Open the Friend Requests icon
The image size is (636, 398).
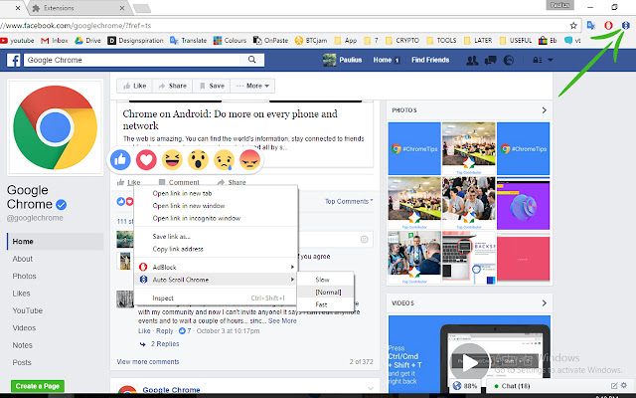(472, 60)
